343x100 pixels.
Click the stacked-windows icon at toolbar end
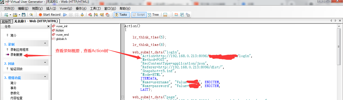coord(188,15)
